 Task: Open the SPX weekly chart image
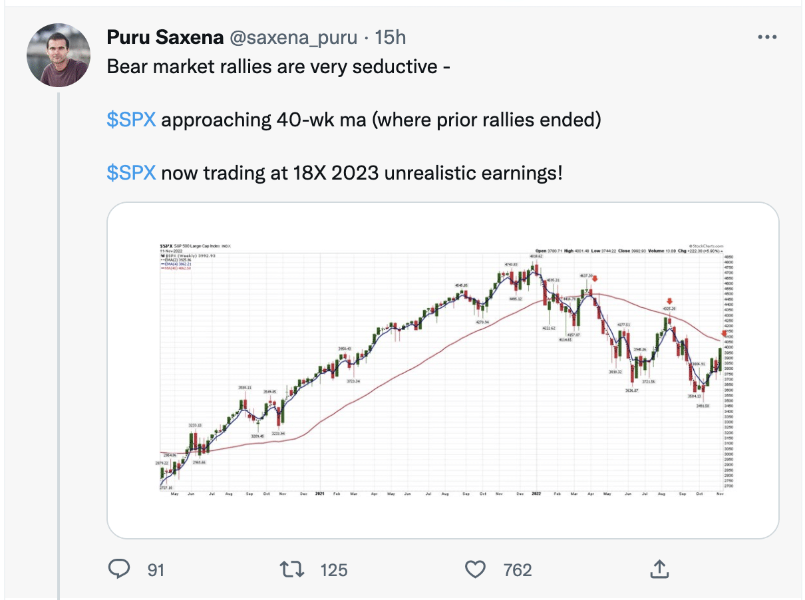click(442, 370)
